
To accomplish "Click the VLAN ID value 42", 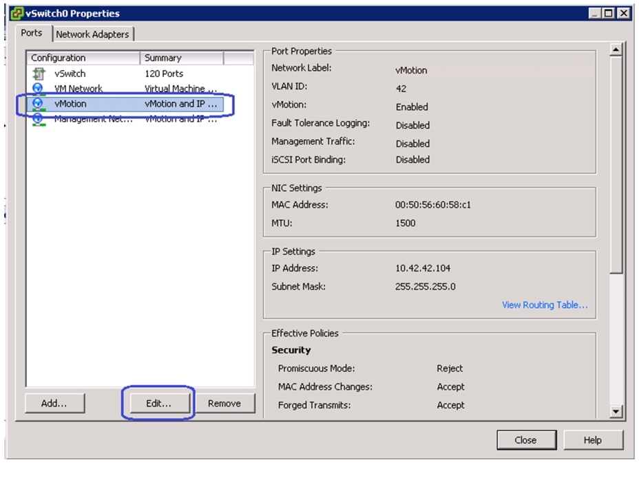I will coord(401,89).
